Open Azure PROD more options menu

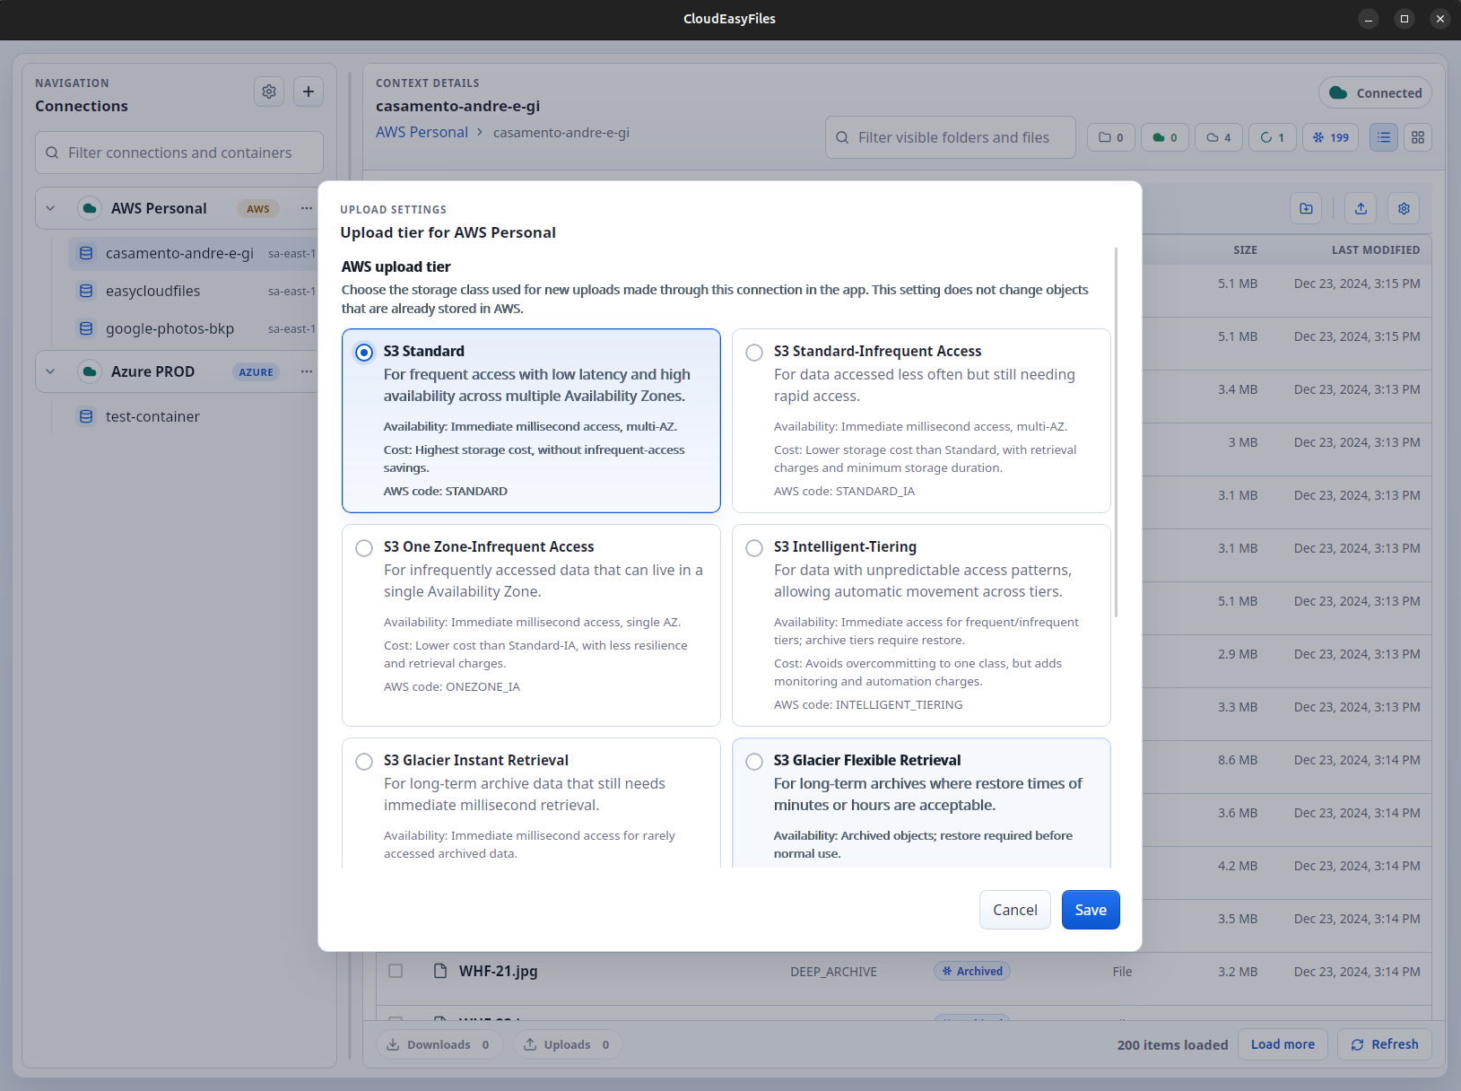[x=307, y=371]
